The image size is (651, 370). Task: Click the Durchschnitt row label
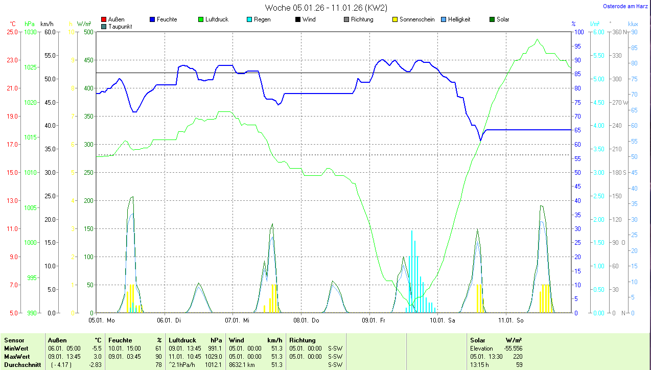(x=22, y=365)
